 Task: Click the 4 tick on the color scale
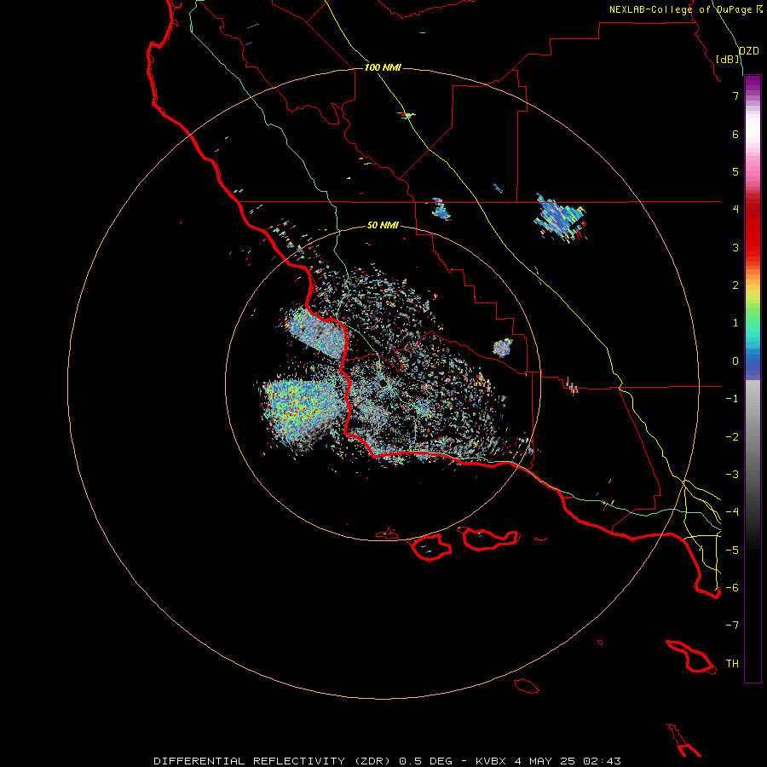(x=735, y=210)
